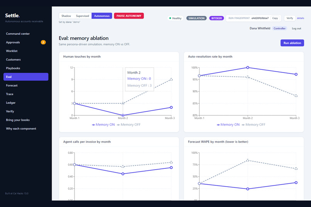The width and height of the screenshot is (311, 207).
Task: Open Bring your books
Action: pos(26,120)
